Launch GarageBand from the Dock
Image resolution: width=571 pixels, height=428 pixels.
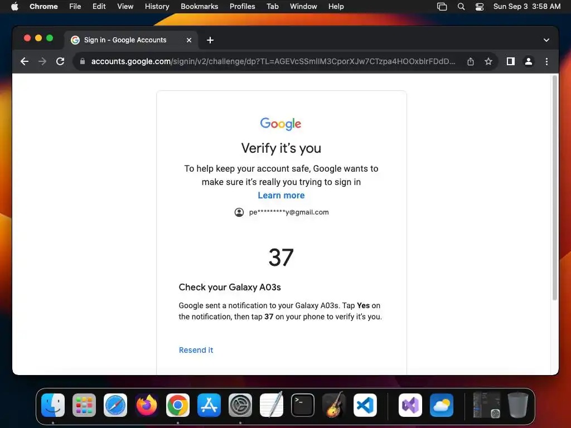point(334,405)
